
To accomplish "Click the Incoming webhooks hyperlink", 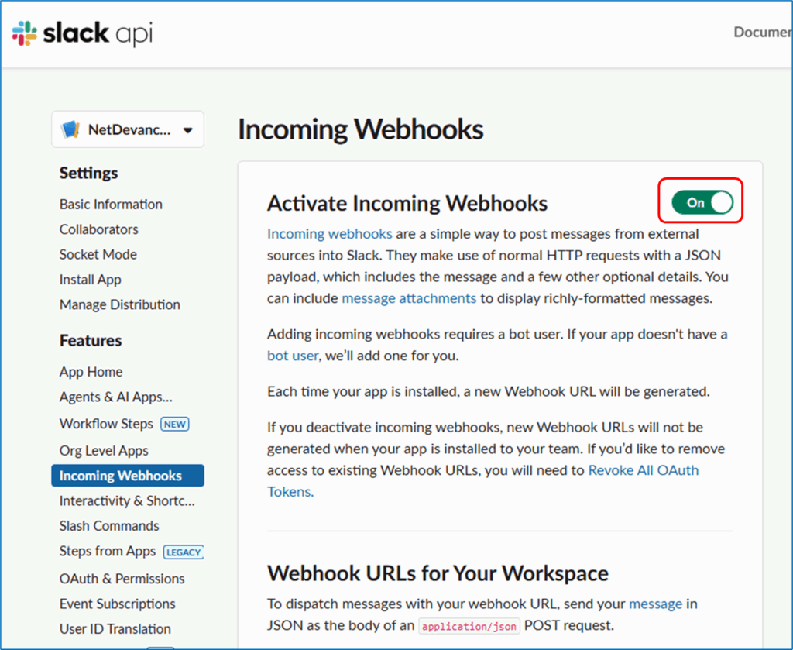I will tap(329, 234).
